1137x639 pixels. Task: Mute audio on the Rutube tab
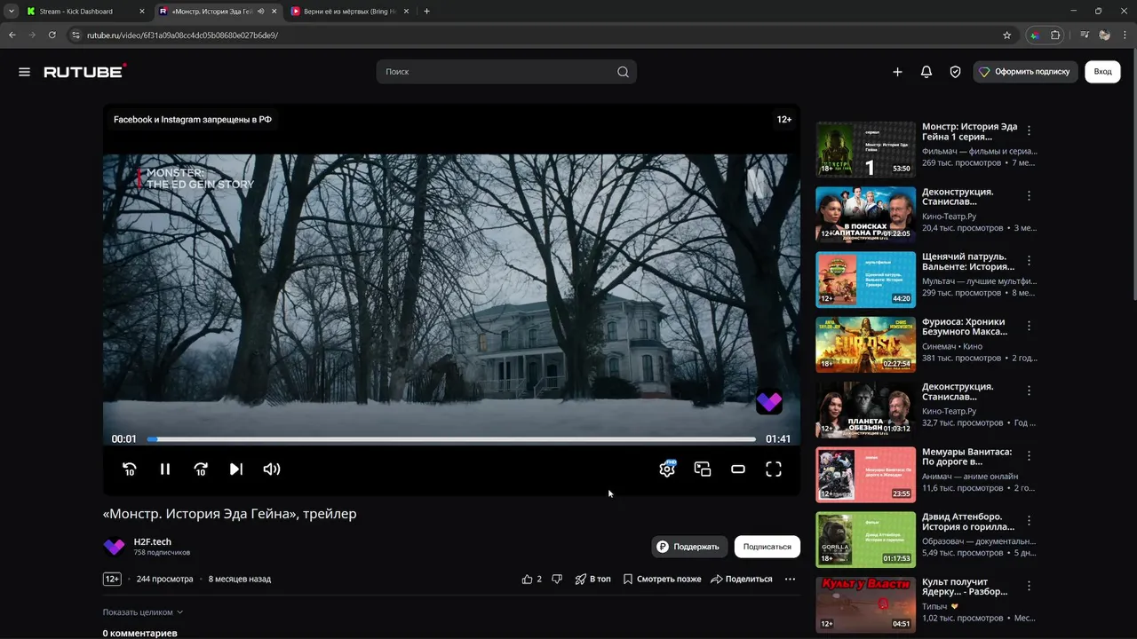point(261,12)
